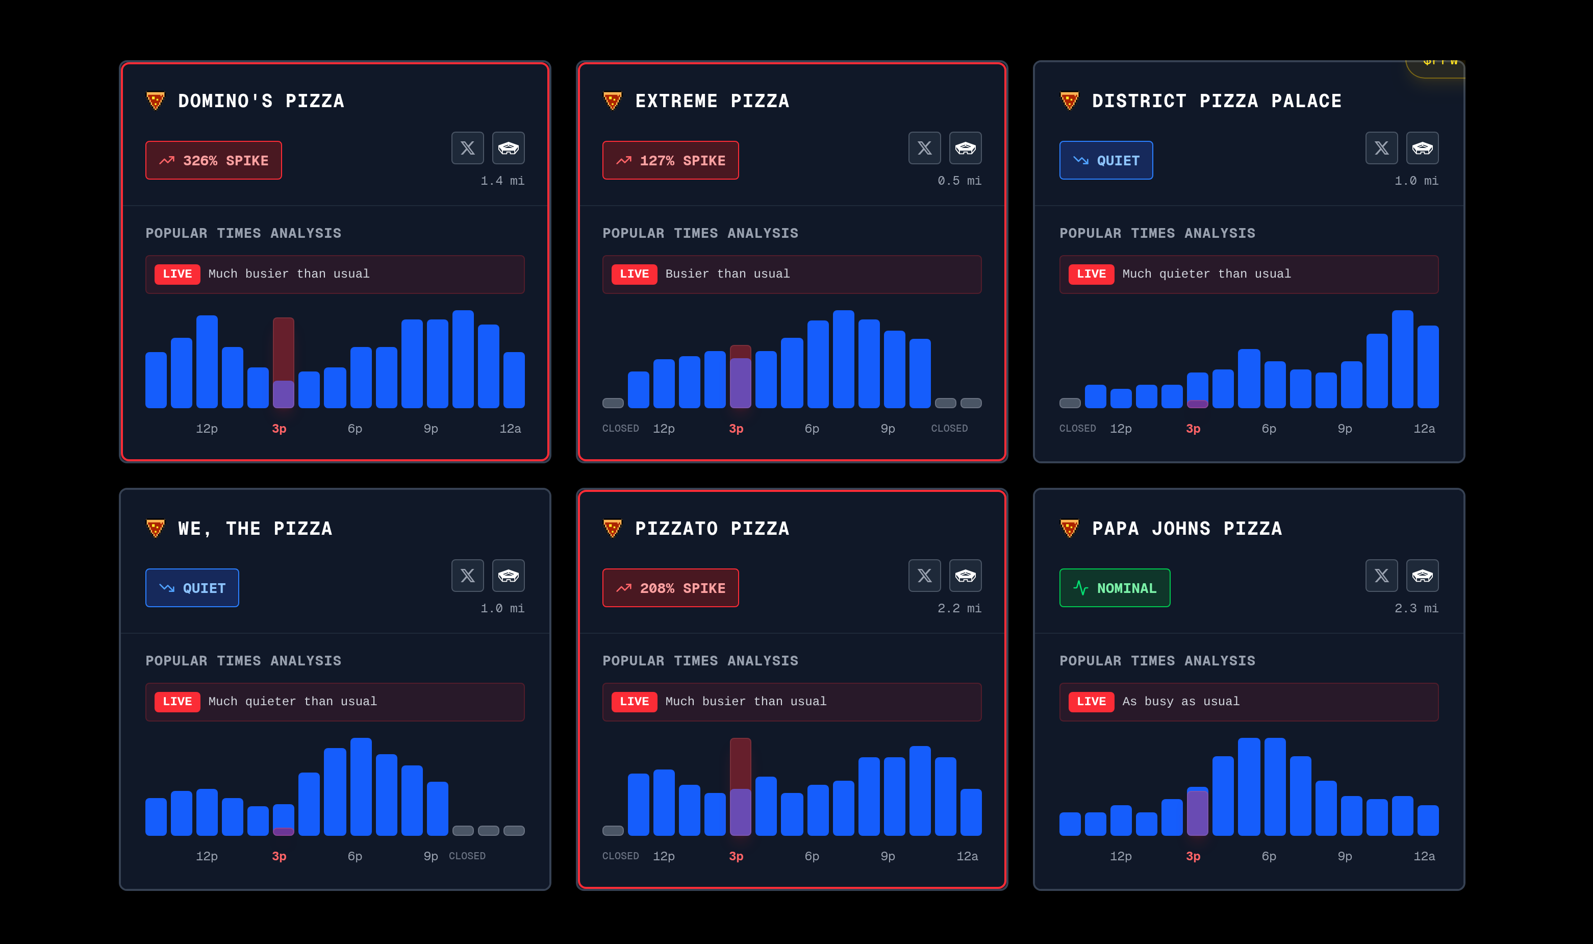This screenshot has height=944, width=1593.
Task: Click the NOMINAL status badge
Action: coord(1114,588)
